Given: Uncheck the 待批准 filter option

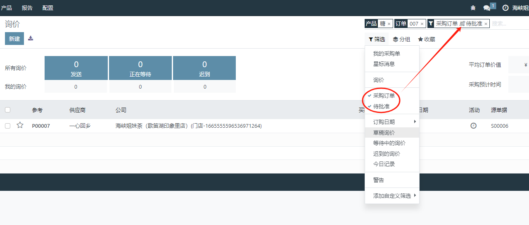Looking at the screenshot, I should coord(381,106).
